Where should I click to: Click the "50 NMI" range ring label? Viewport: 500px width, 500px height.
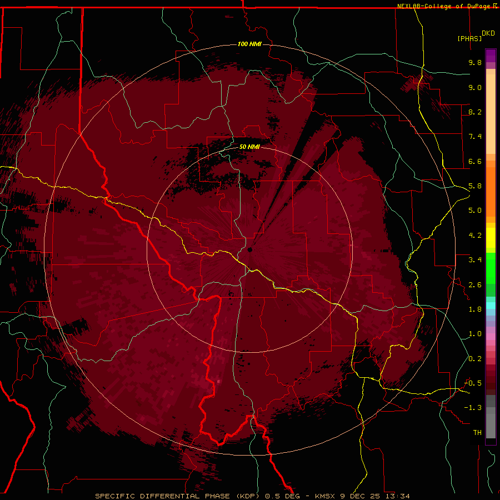click(249, 147)
